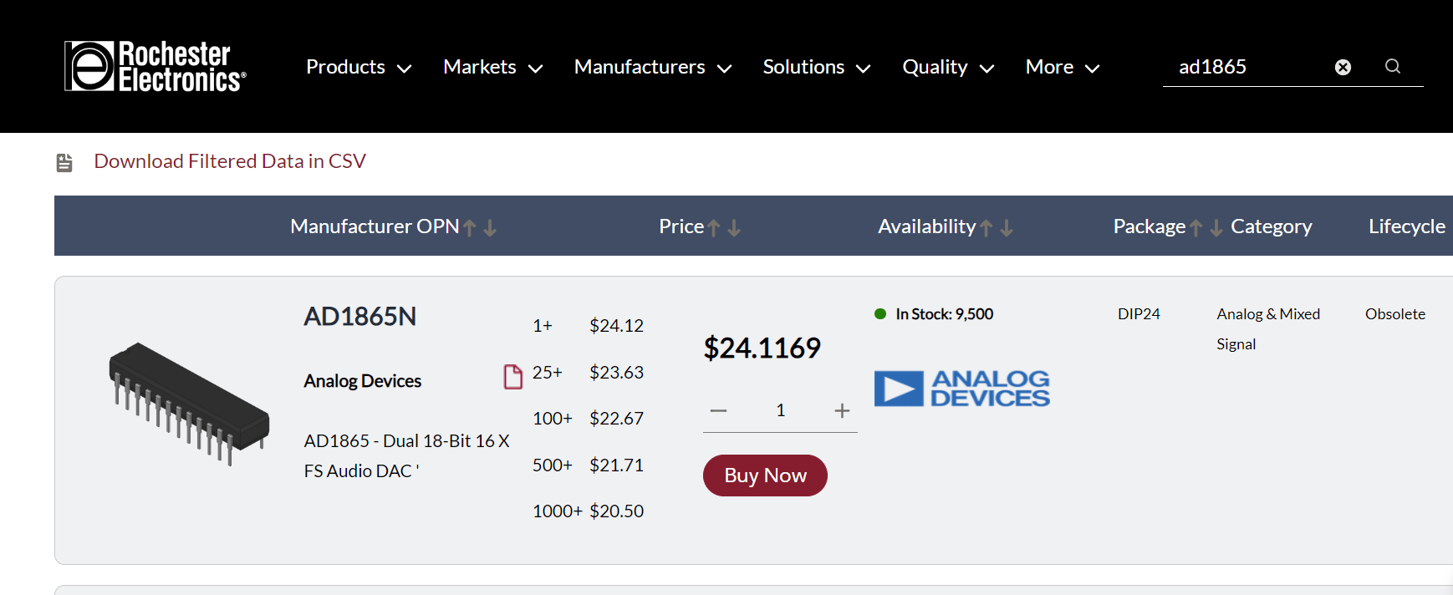The width and height of the screenshot is (1453, 595).
Task: Sort Price descending arrow
Action: click(x=733, y=227)
